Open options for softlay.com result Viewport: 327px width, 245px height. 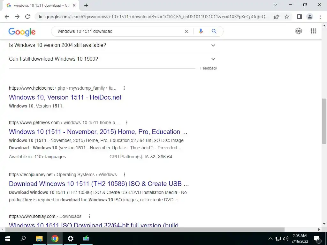click(89, 216)
